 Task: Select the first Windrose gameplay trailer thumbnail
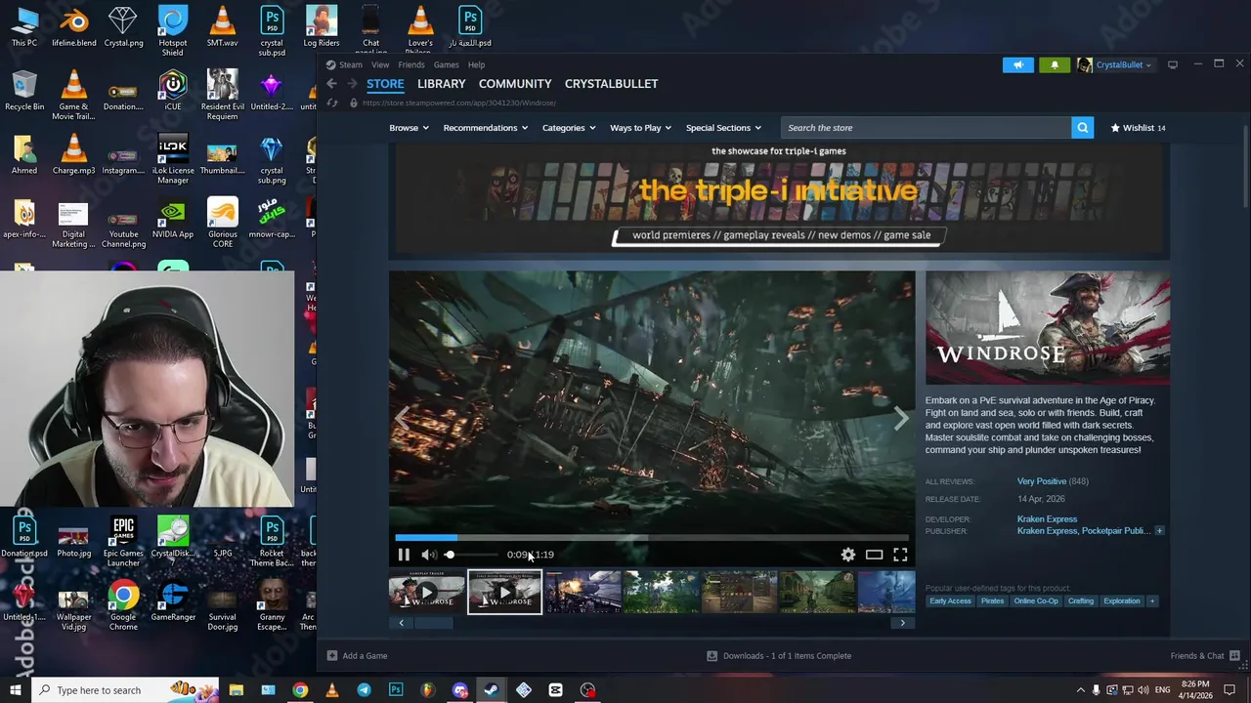[427, 593]
